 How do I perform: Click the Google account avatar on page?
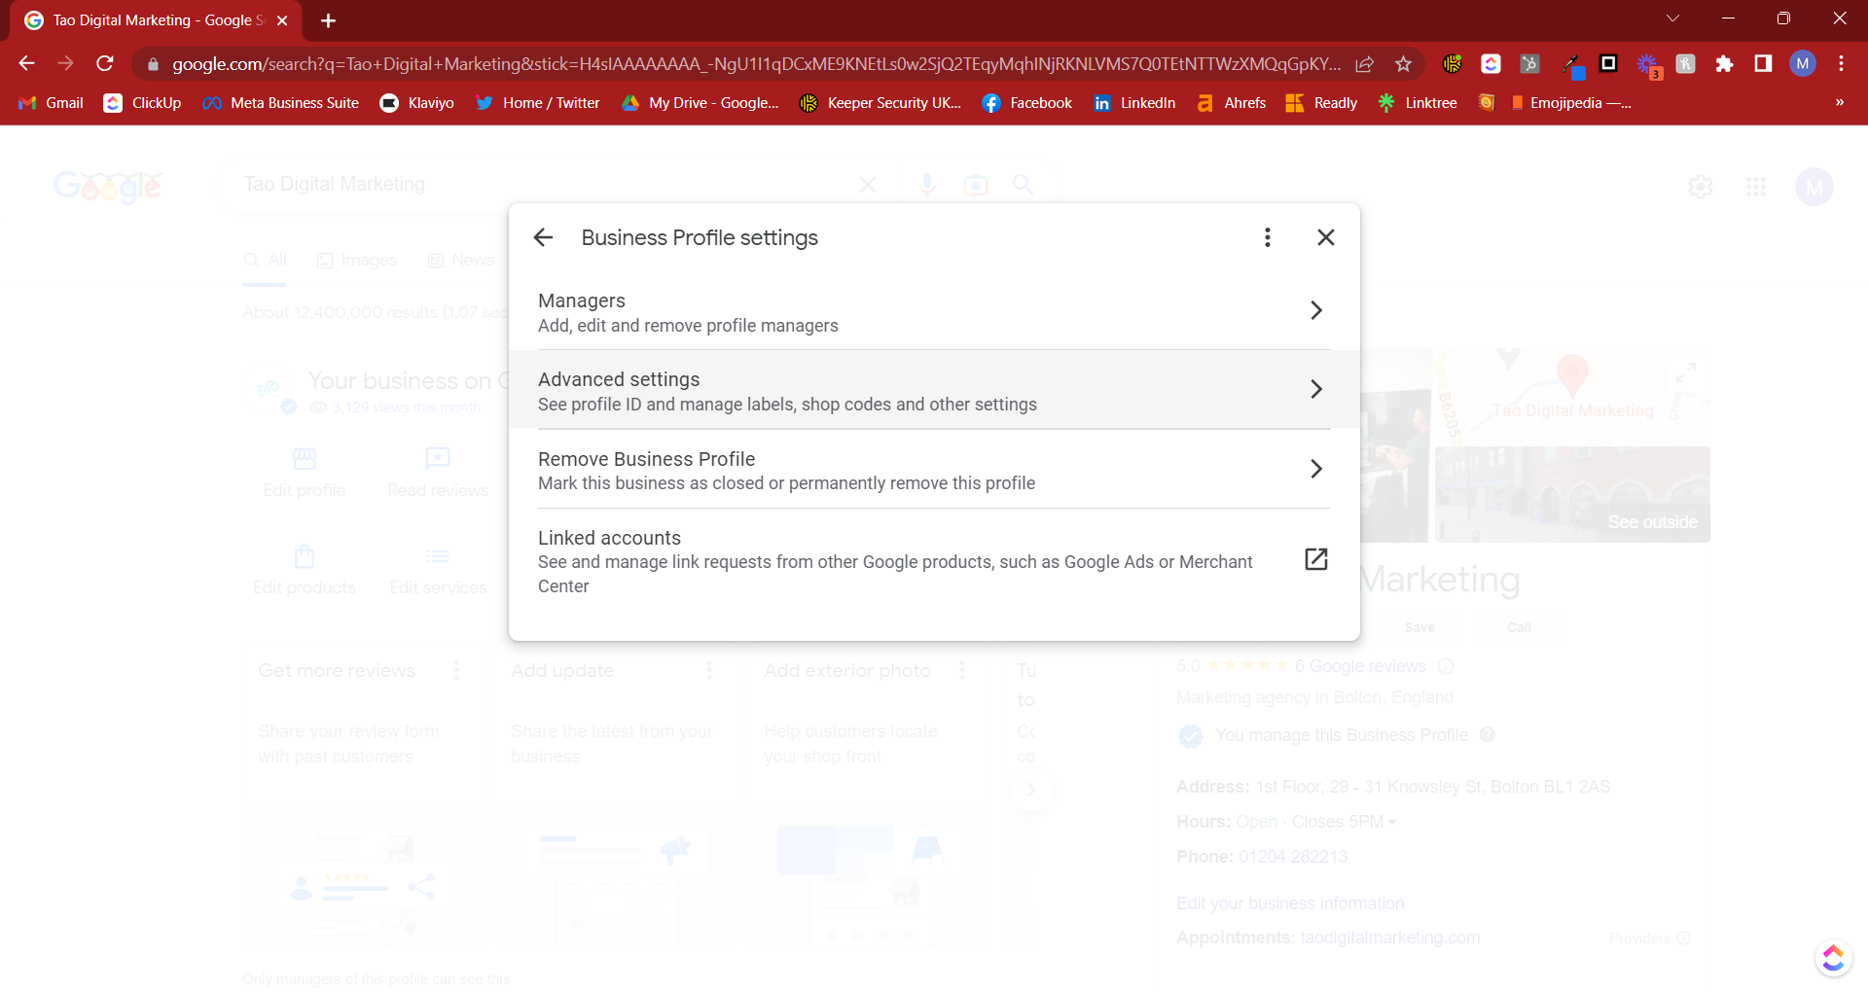coord(1814,187)
